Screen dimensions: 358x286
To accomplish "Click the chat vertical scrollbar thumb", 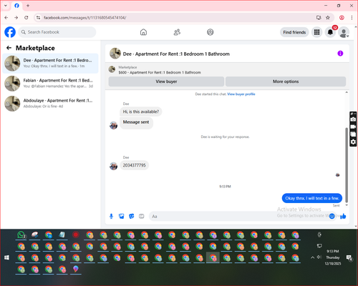I will (347, 165).
